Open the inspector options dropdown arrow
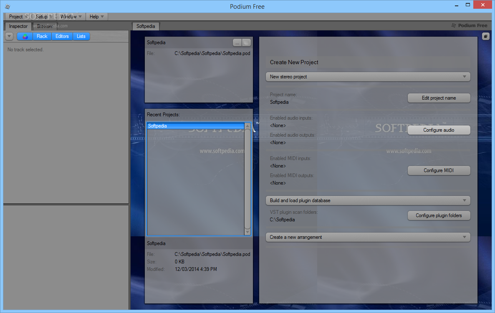The height and width of the screenshot is (313, 495). pyautogui.click(x=9, y=36)
